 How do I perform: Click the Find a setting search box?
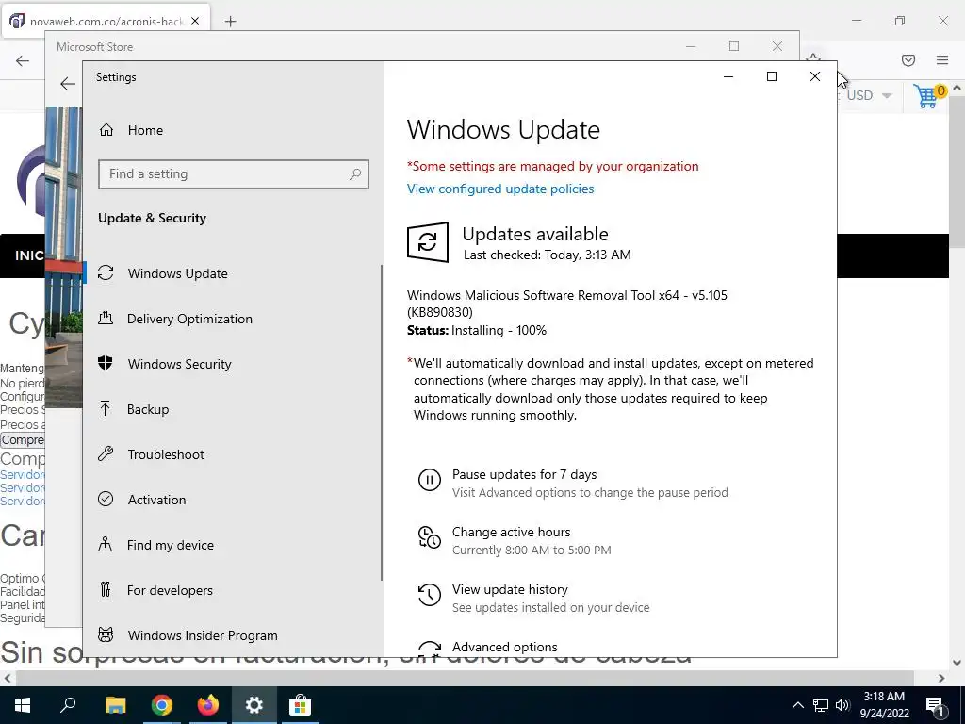(x=234, y=174)
